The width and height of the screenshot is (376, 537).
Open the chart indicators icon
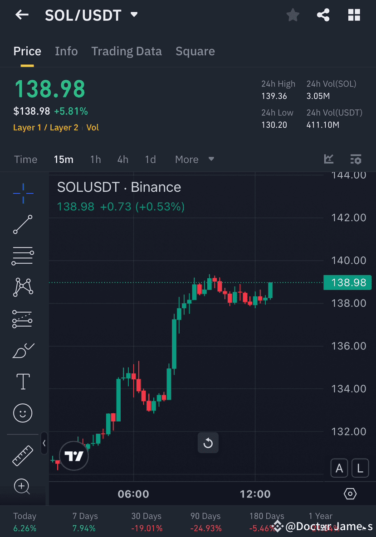[328, 159]
